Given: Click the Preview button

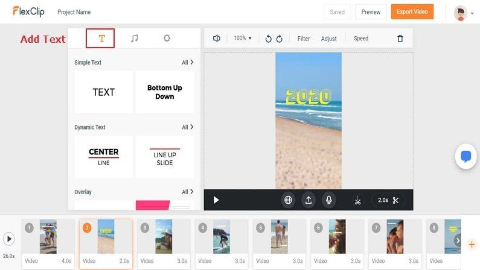Looking at the screenshot, I should point(371,12).
